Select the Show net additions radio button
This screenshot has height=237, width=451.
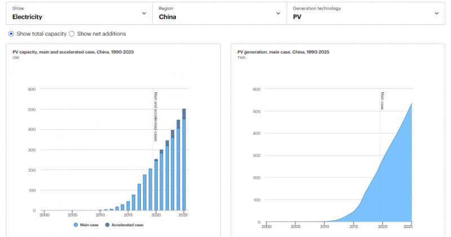[x=72, y=34]
